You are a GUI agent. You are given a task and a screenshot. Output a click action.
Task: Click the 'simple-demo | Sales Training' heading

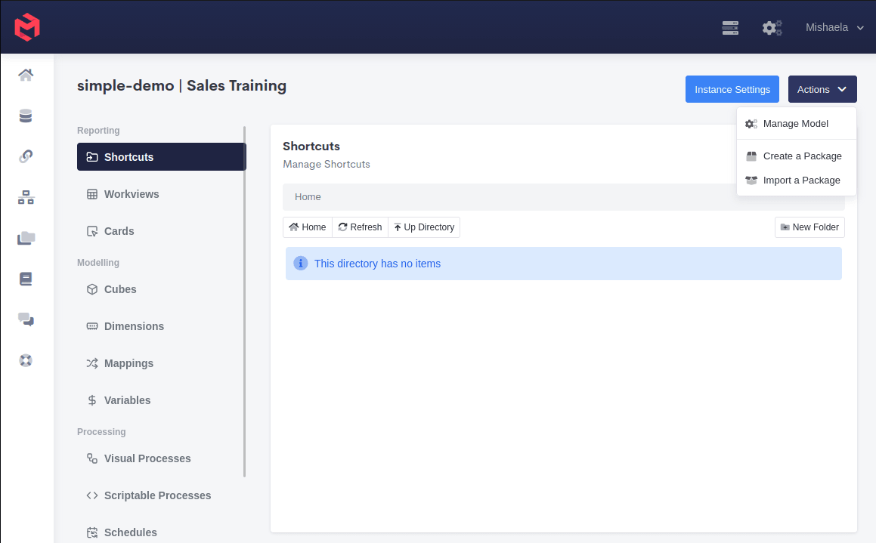(181, 85)
